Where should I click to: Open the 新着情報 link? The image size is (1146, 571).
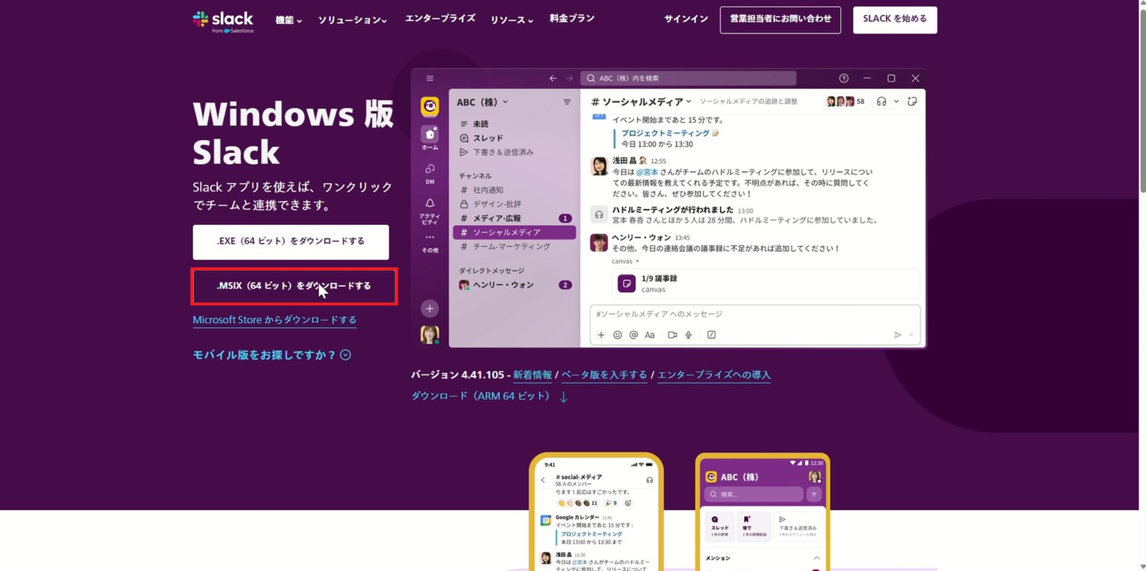532,375
